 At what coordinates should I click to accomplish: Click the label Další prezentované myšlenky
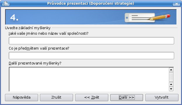coord(35,63)
